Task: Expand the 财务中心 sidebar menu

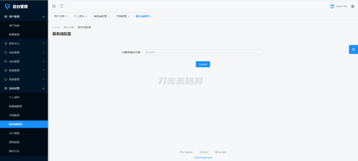Action: coord(24,43)
